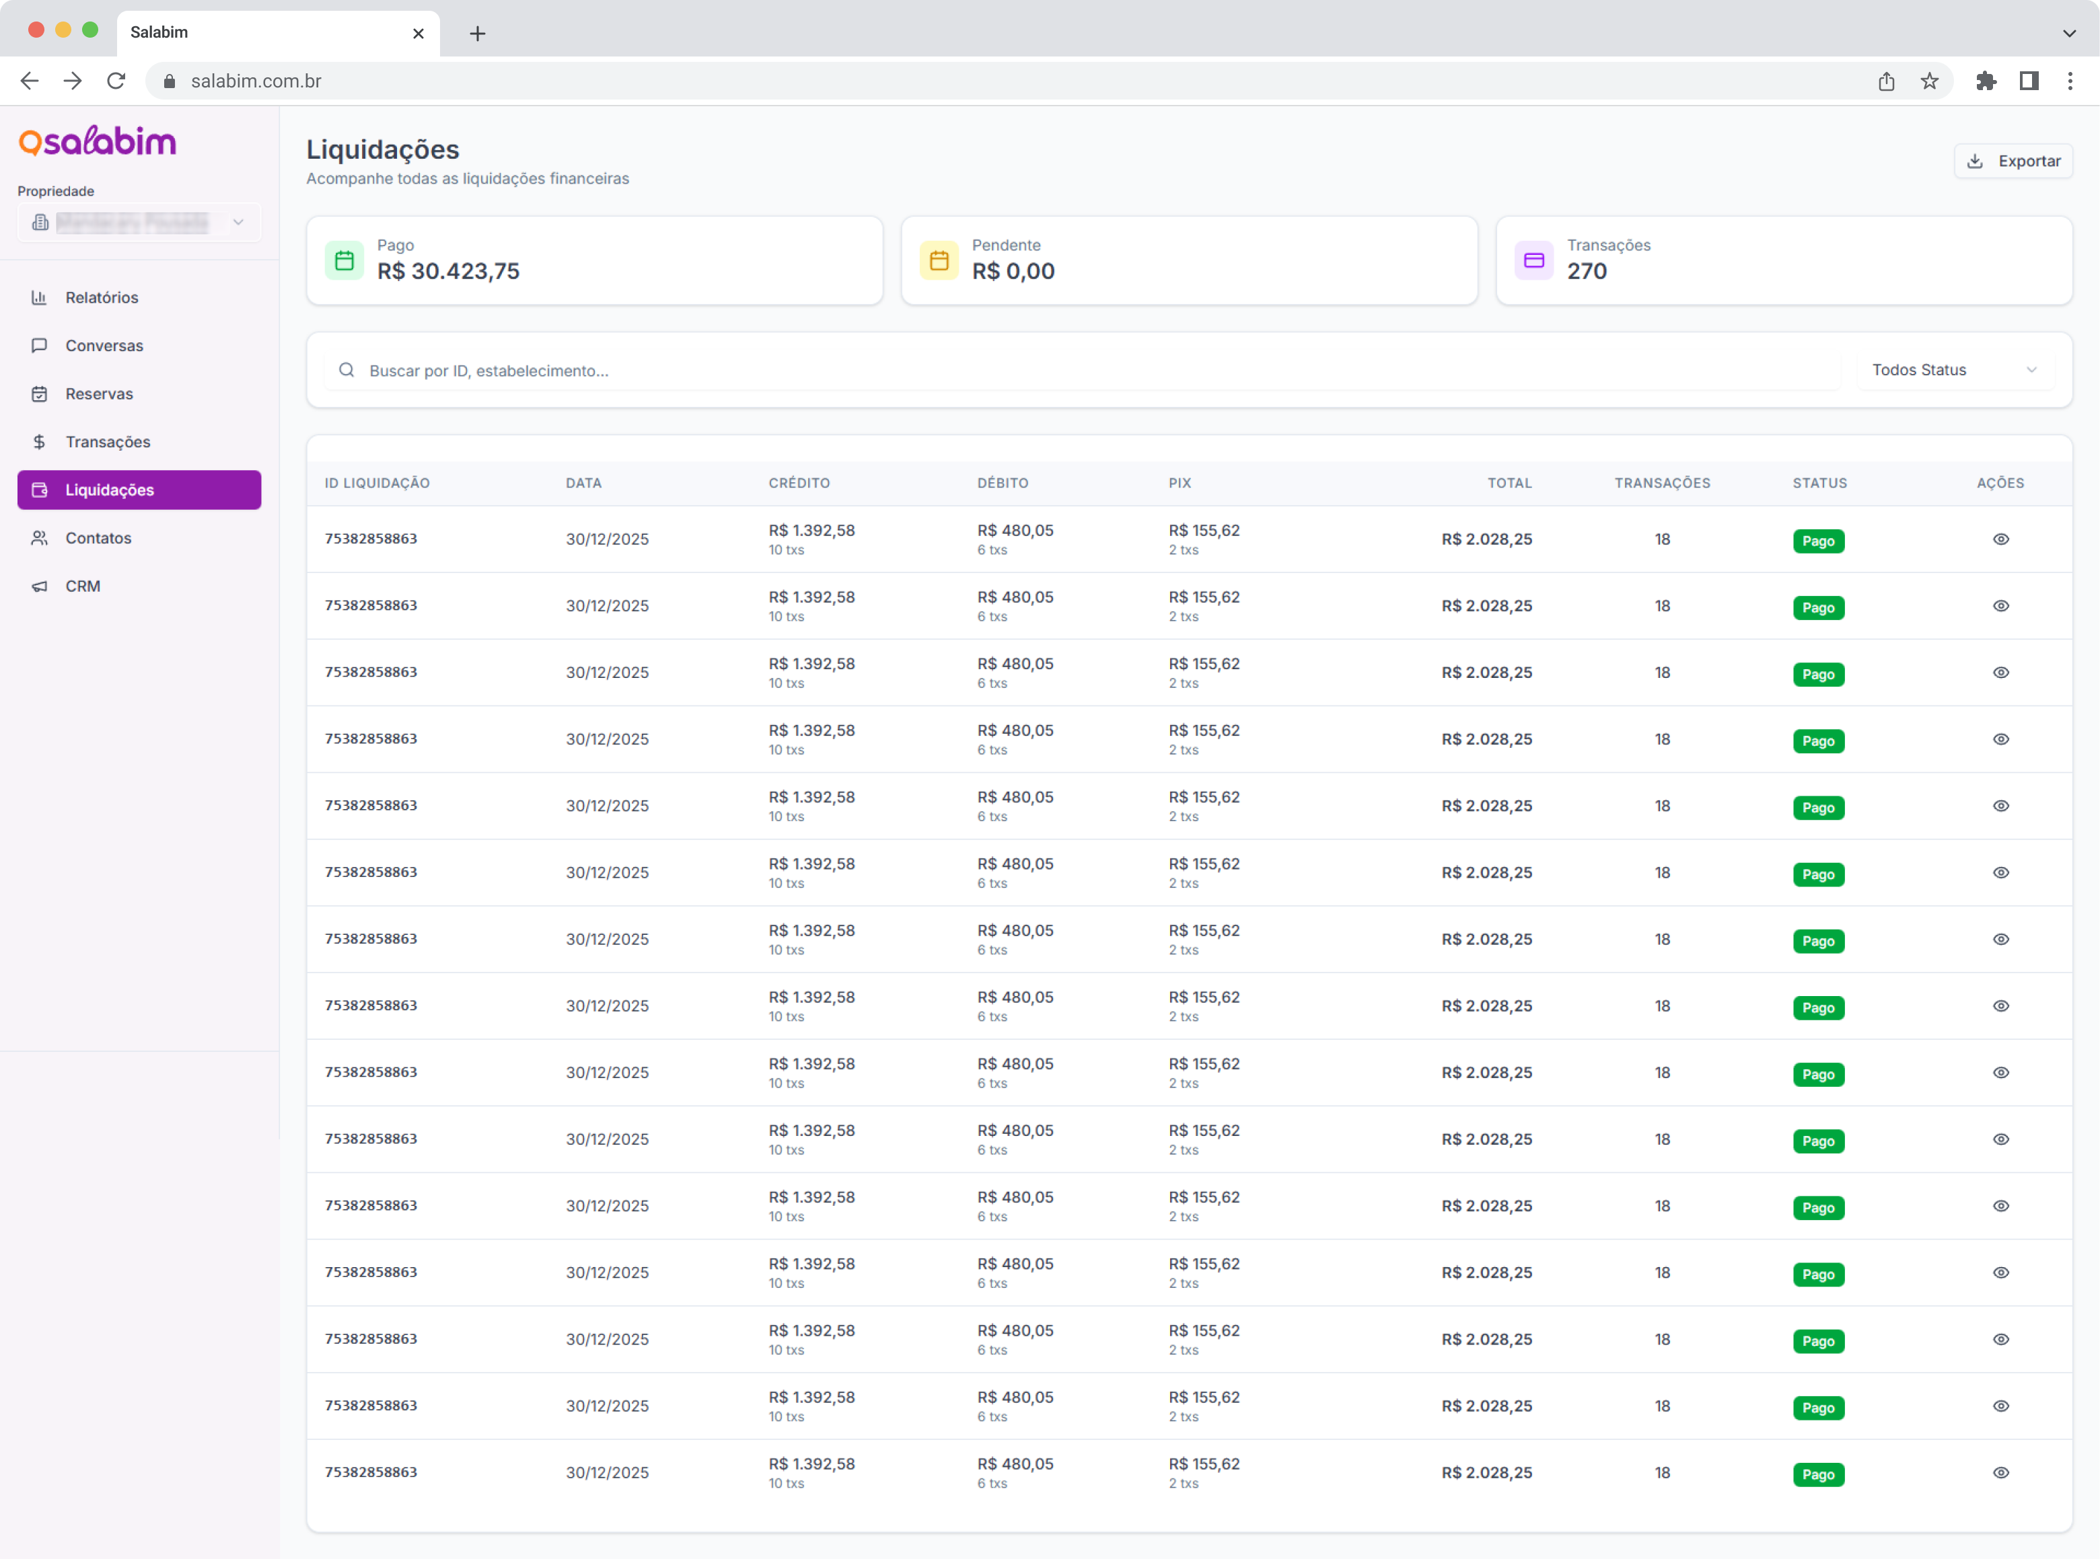This screenshot has width=2100, height=1559.
Task: Click the Pago badge in first row
Action: [1817, 541]
